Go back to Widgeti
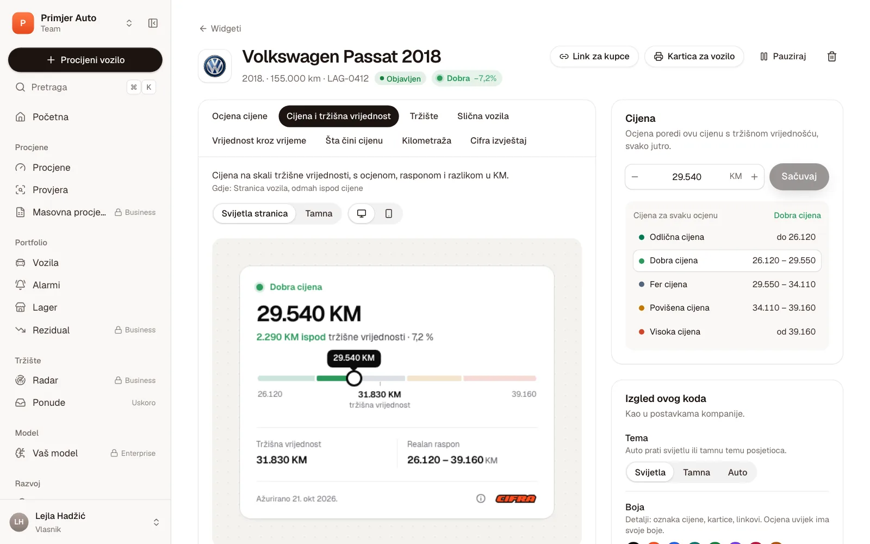This screenshot has height=544, width=870. 220,28
